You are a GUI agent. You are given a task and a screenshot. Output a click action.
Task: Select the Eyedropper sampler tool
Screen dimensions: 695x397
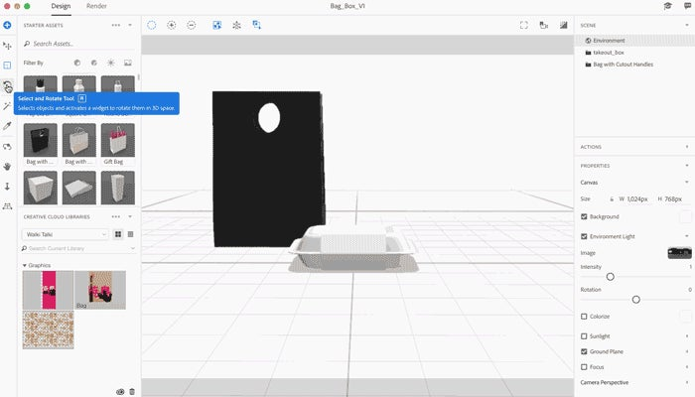click(7, 126)
